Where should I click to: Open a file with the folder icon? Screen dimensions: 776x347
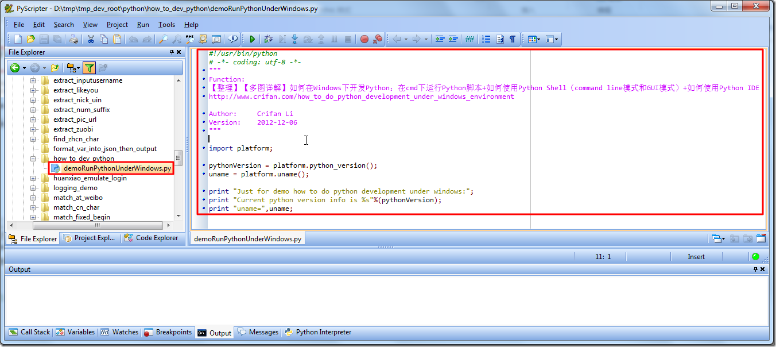31,39
